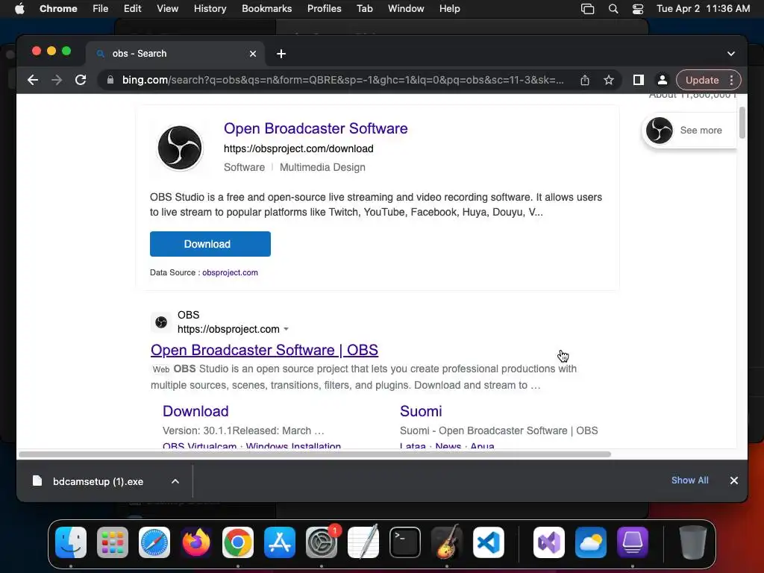
Task: Click the blue Download button
Action: (210, 244)
